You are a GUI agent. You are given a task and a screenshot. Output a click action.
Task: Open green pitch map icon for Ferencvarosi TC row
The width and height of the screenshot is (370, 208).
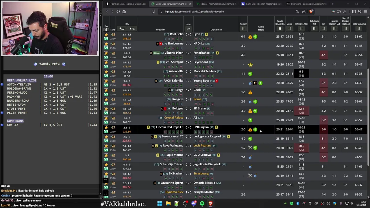[x=106, y=141]
